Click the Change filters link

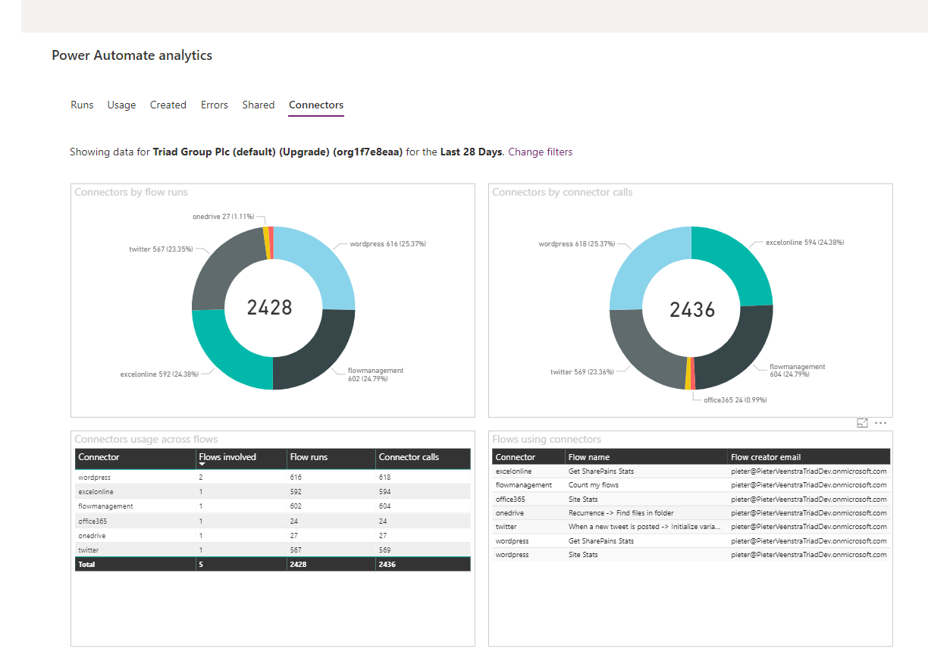click(x=540, y=152)
